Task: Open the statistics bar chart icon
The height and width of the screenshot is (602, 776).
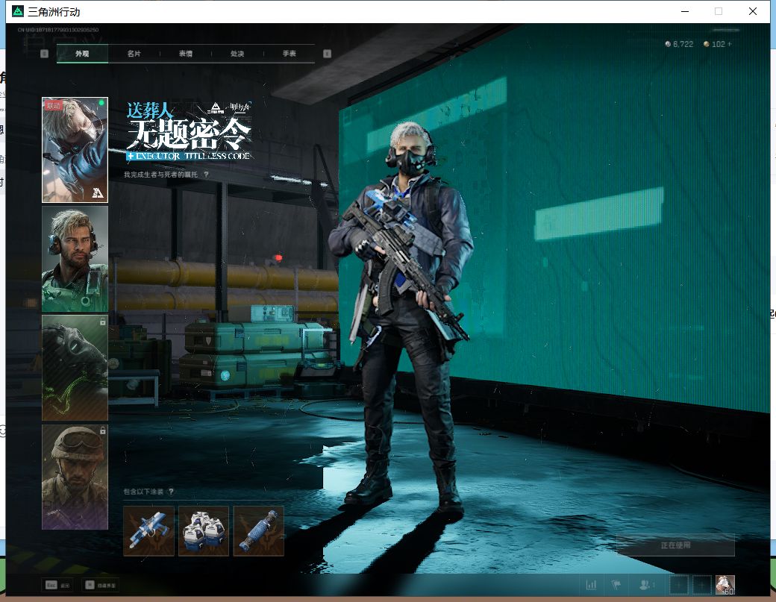Action: tap(591, 585)
